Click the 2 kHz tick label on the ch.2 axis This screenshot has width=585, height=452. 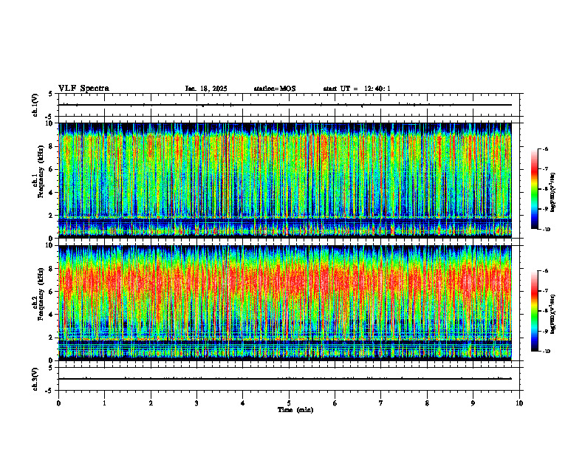point(52,338)
